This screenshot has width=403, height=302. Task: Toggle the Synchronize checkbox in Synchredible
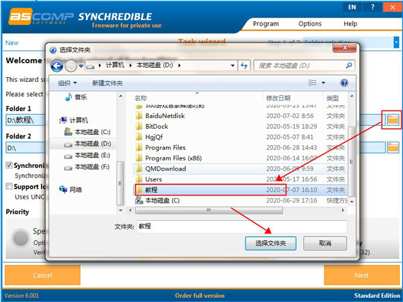pos(9,165)
